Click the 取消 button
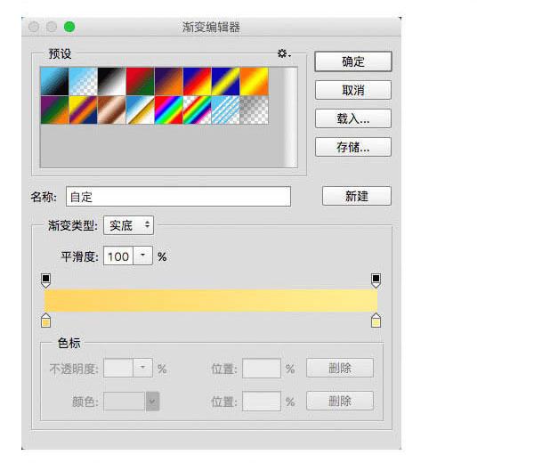 353,90
